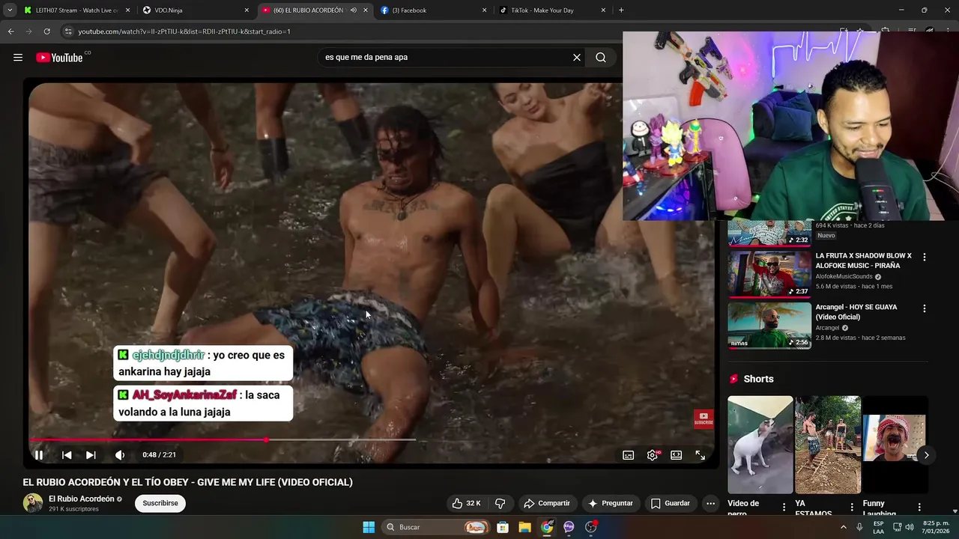Open more actions three-dot menu under video

pos(711,503)
